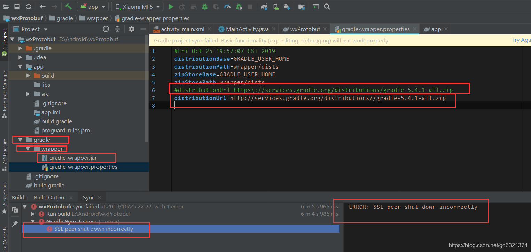Viewport: 531px width, 252px height.
Task: Open Project panel settings gear
Action: [x=132, y=29]
